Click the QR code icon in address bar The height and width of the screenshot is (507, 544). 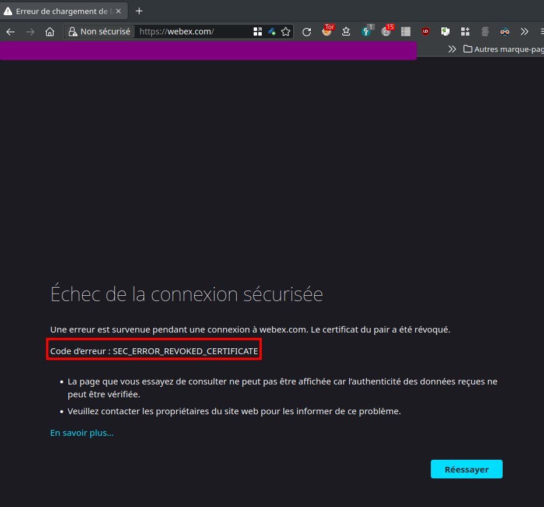[x=258, y=32]
